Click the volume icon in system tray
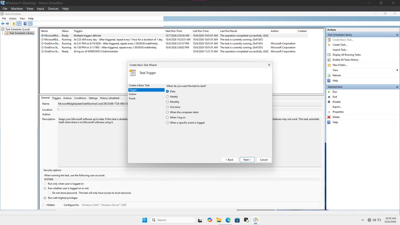This screenshot has width=400, height=225. [374, 220]
